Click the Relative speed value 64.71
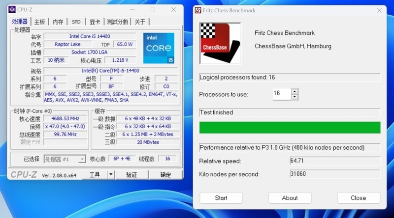The height and width of the screenshot is (218, 394). (x=335, y=161)
